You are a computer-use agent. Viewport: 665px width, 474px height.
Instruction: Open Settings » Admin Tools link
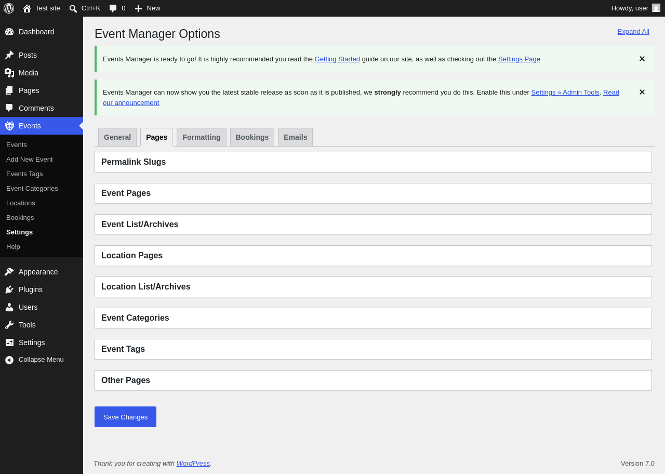565,92
